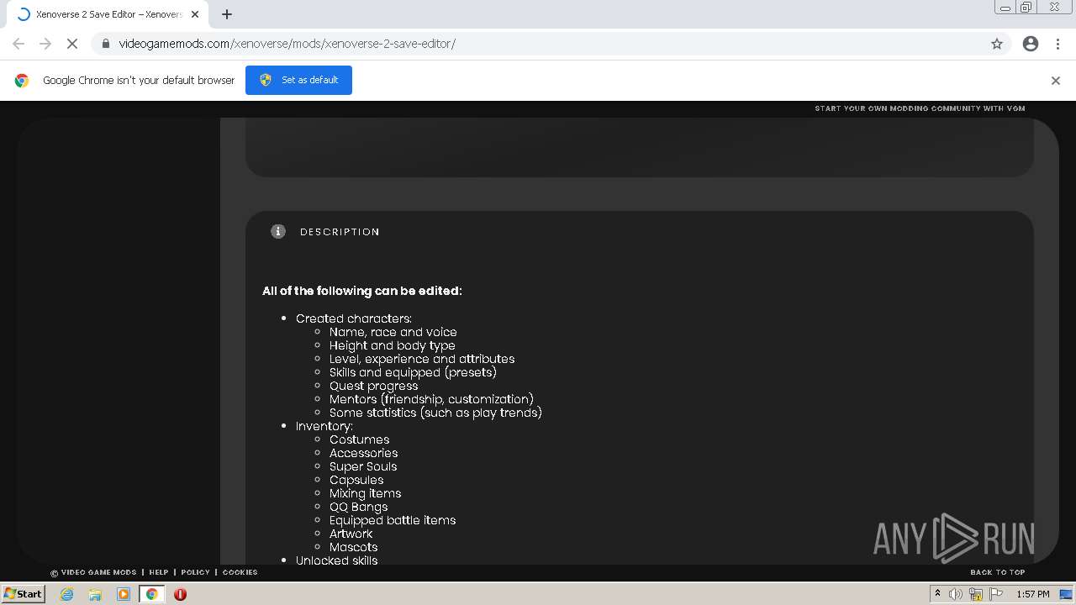
Task: Open File Explorer from taskbar
Action: coord(95,594)
